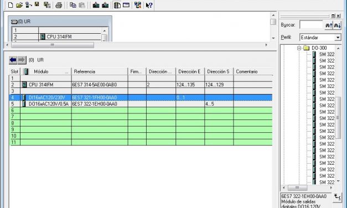This screenshot has width=347, height=208.
Task: Open station online icon
Action: 28,5
